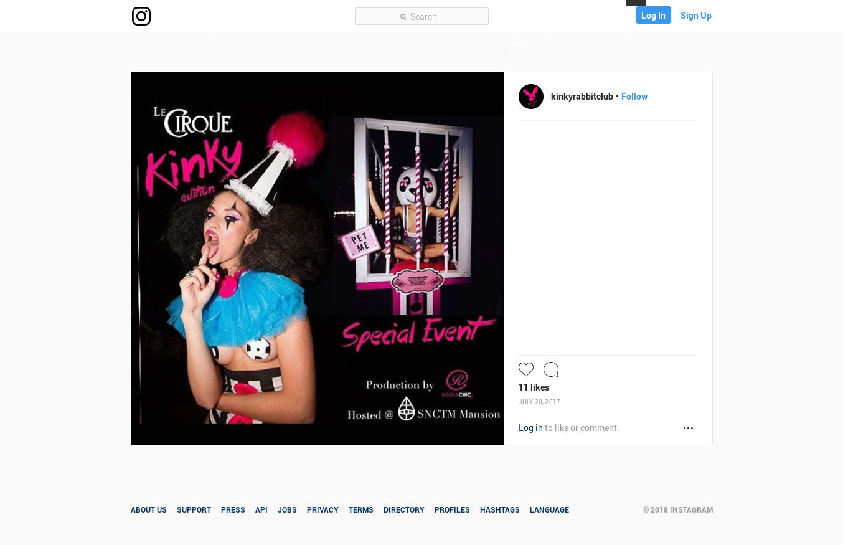843x545 pixels.
Task: Open the kinkyrabbitclub username link
Action: [582, 97]
